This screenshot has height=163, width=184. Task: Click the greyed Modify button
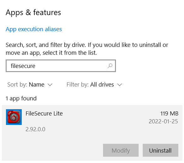121,150
